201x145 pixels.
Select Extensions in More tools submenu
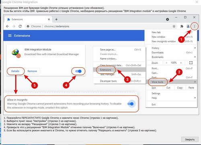point(119,70)
